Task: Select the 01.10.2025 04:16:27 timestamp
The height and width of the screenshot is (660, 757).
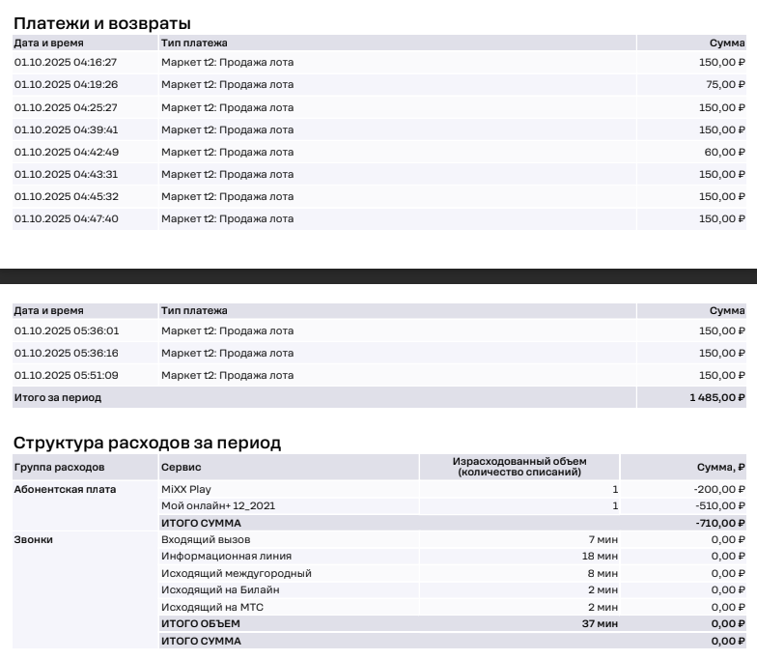Action: pyautogui.click(x=66, y=63)
